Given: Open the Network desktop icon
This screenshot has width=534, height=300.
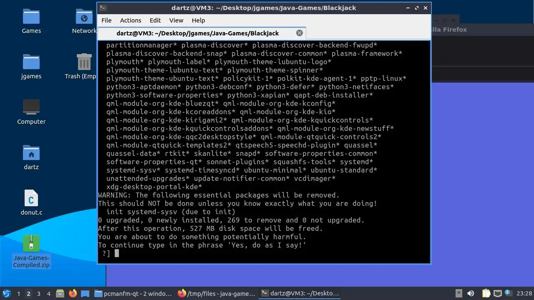Looking at the screenshot, I should pyautogui.click(x=84, y=21).
